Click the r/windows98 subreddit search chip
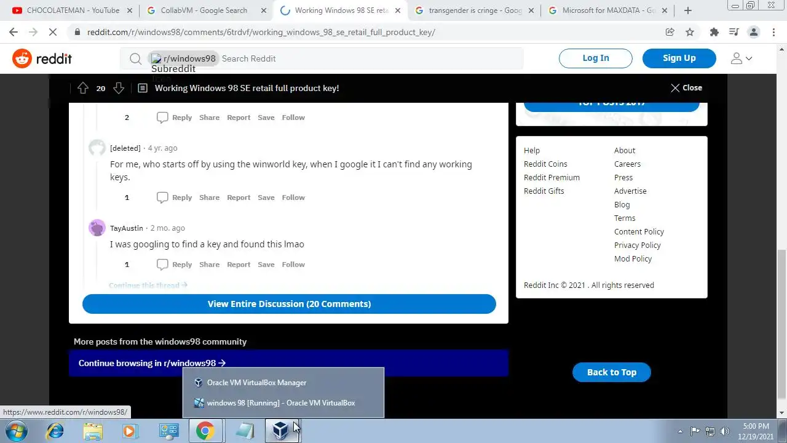787x443 pixels. 183,58
